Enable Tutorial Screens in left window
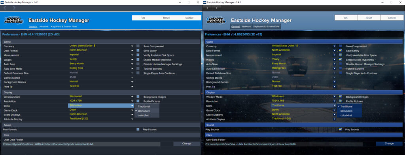405x155 pixels. tap(138, 68)
